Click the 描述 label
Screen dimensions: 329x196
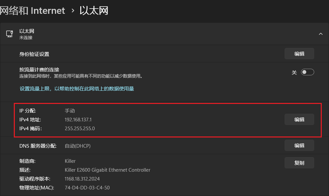[25, 170]
